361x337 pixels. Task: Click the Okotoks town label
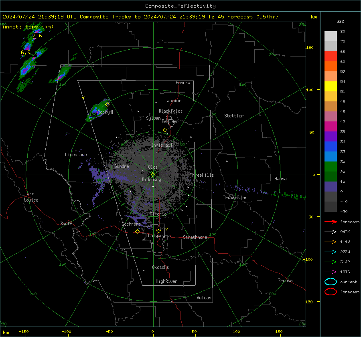click(x=160, y=267)
